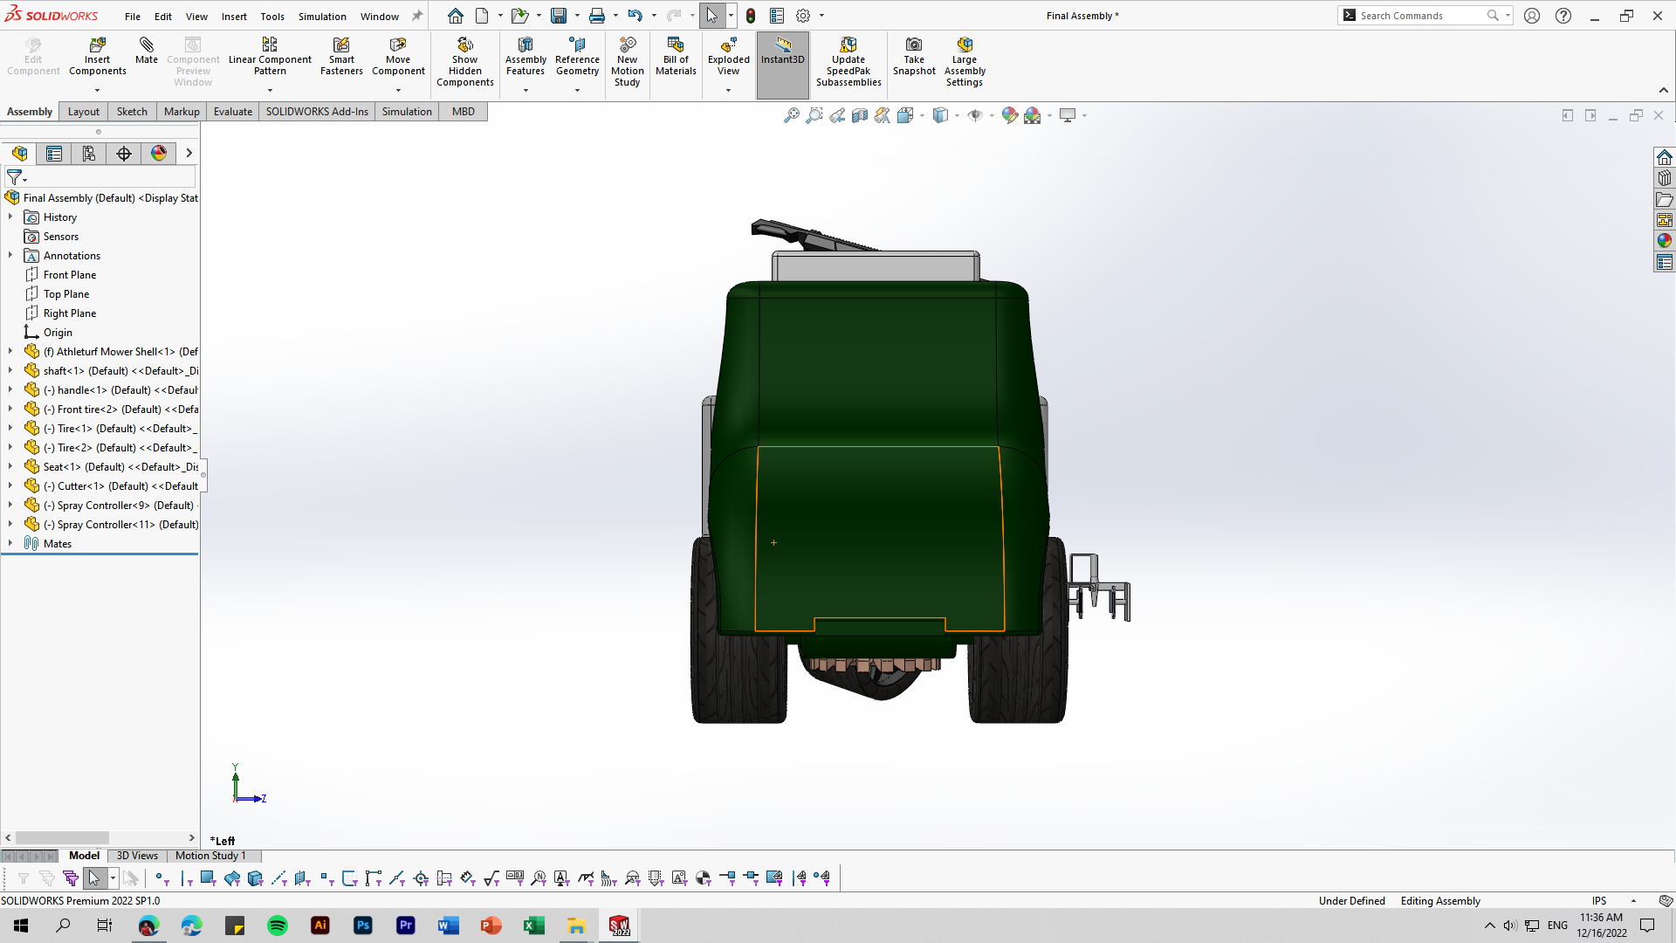Open the Exploded View dropdown arrow

(728, 90)
